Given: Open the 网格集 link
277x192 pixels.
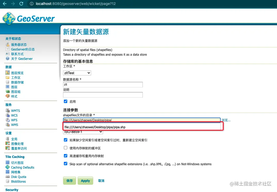Looking at the screenshot, I should [x=16, y=172].
